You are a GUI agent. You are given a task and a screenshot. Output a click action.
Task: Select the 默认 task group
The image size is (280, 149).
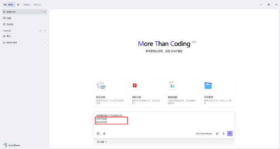tap(22, 36)
